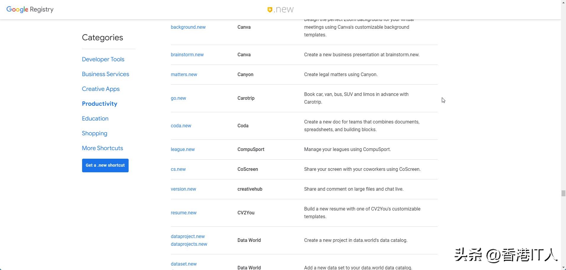Open the coda.new link
This screenshot has width=566, height=270.
click(181, 126)
